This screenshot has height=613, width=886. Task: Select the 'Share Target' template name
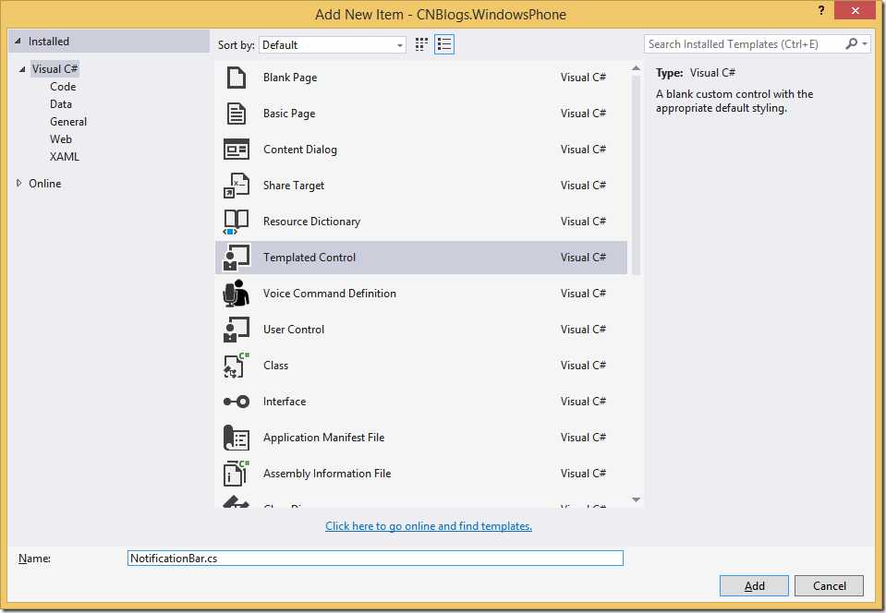293,186
